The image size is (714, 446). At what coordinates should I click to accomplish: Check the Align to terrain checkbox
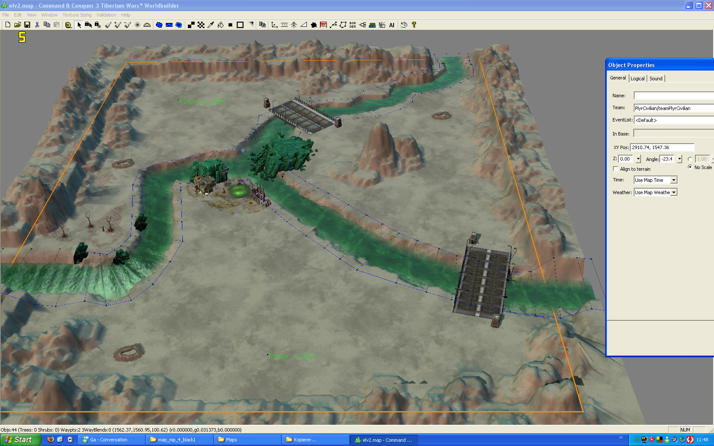[x=615, y=169]
